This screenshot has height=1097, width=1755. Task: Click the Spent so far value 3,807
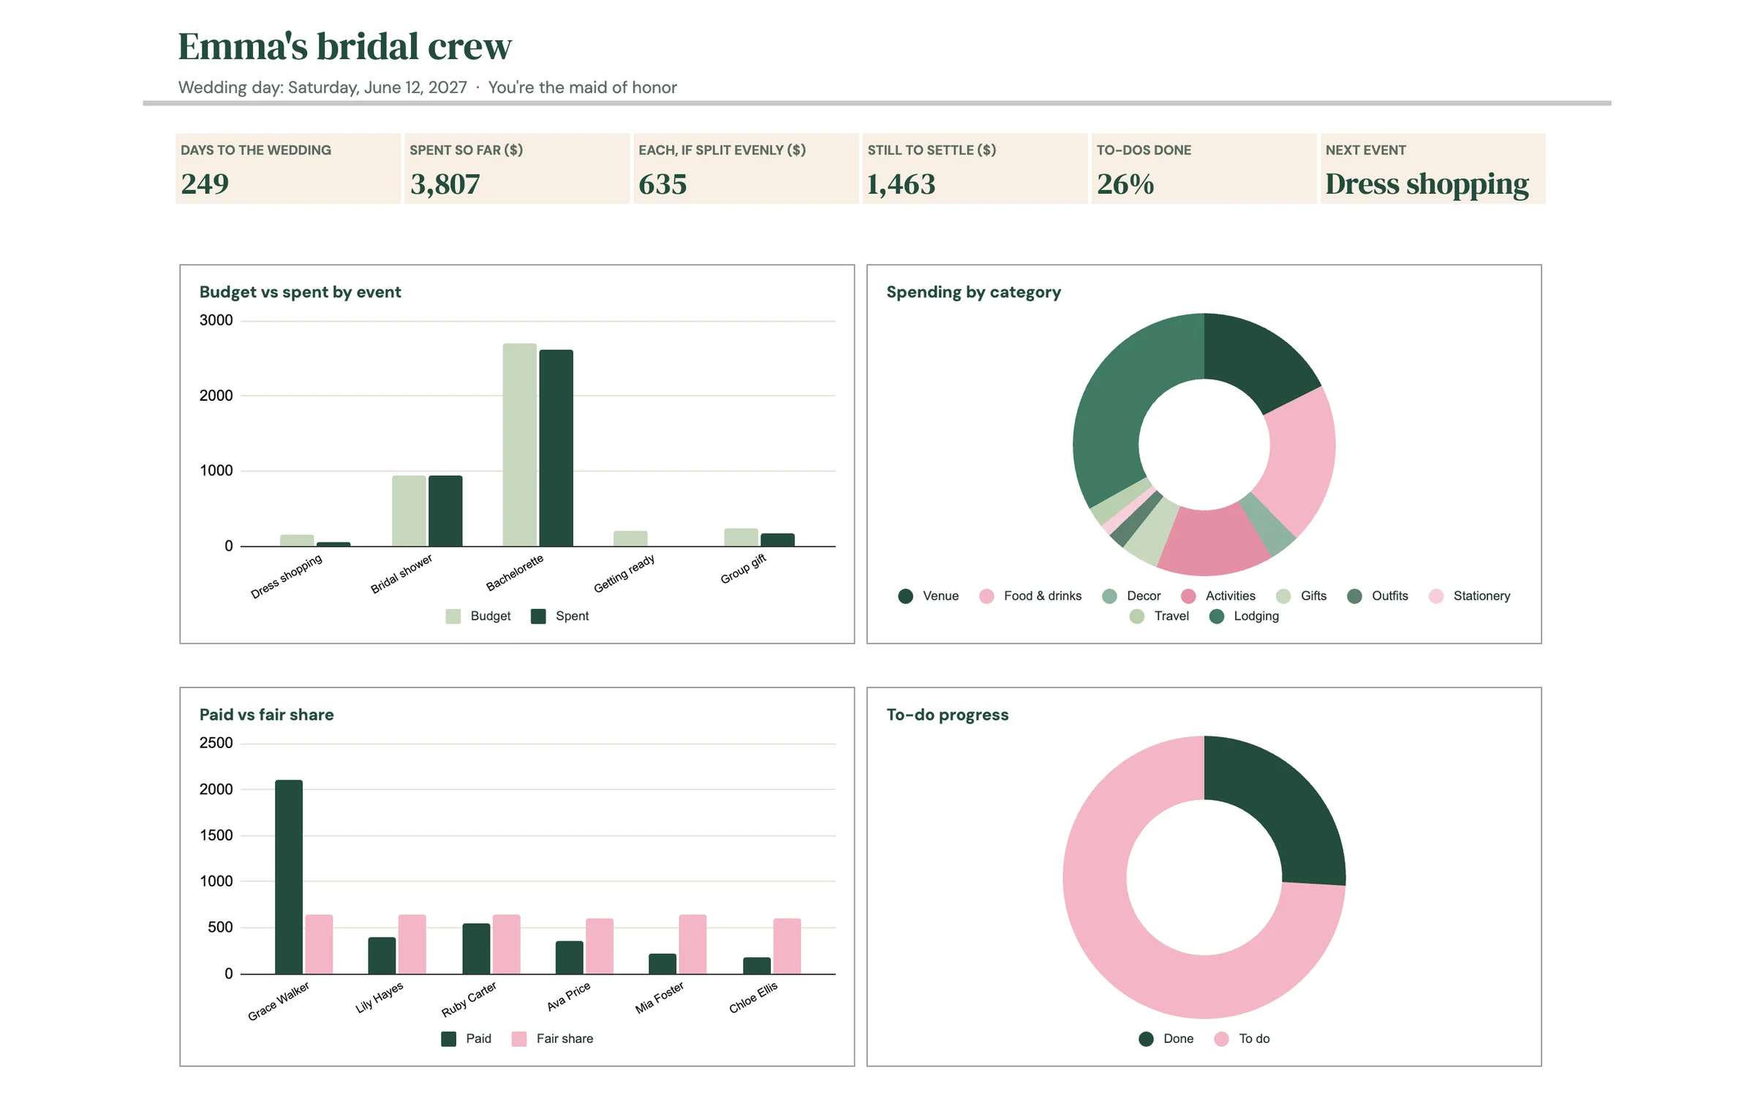(x=445, y=184)
